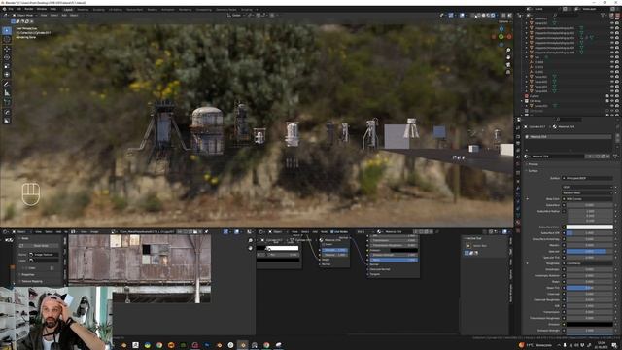Viewport: 622px width, 350px height.
Task: Toggle X-ray mode in viewport header
Action: (x=472, y=16)
